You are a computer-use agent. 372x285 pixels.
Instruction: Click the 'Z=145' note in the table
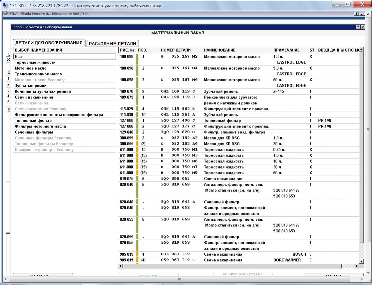pyautogui.click(x=279, y=91)
